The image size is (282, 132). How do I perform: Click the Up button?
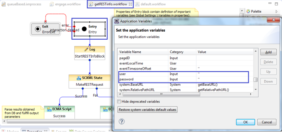click(x=269, y=72)
